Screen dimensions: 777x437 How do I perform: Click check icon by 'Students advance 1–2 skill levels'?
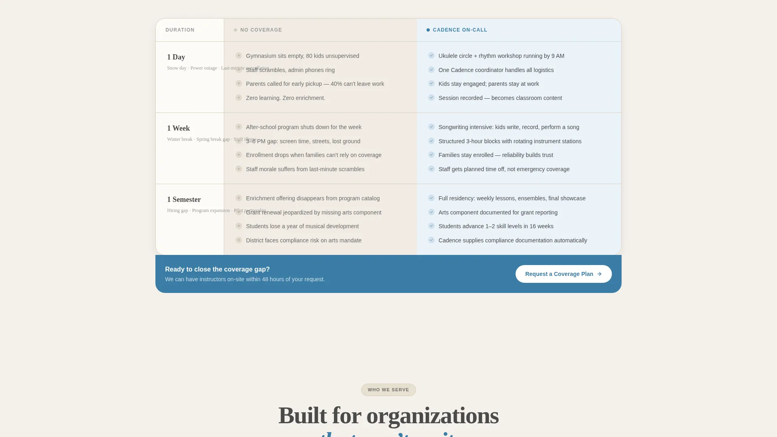431,226
